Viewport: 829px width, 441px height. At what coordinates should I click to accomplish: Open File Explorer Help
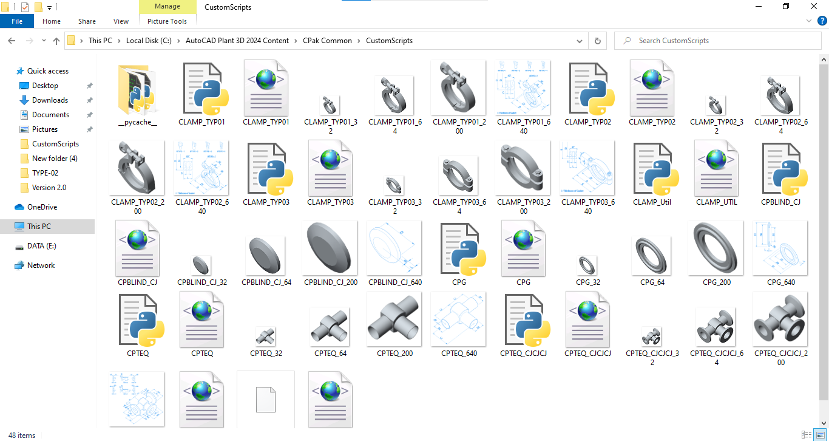pyautogui.click(x=822, y=21)
